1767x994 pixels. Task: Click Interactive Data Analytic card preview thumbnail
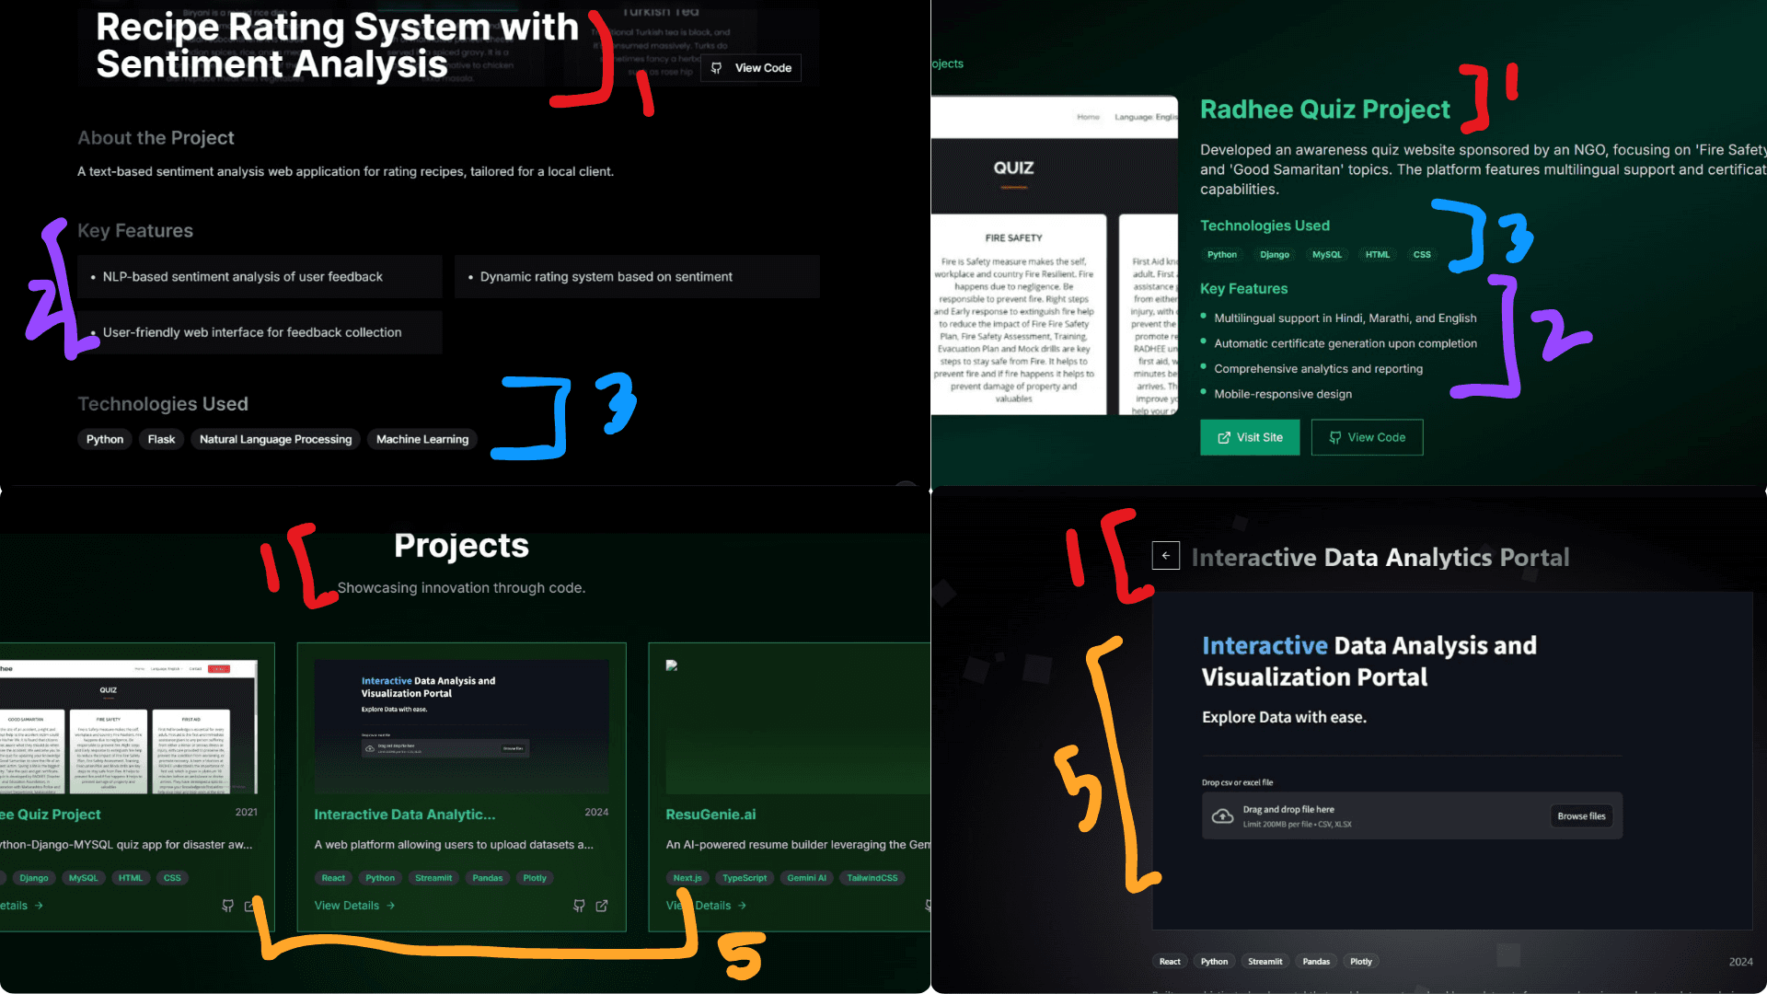click(x=461, y=726)
